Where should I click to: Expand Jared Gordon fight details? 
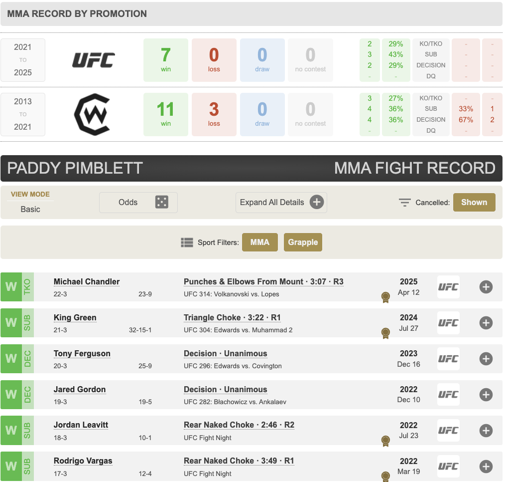click(486, 394)
